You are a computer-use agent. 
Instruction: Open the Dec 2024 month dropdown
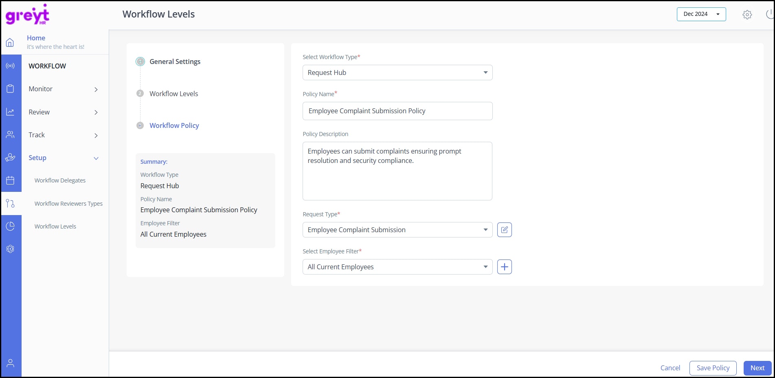click(701, 14)
